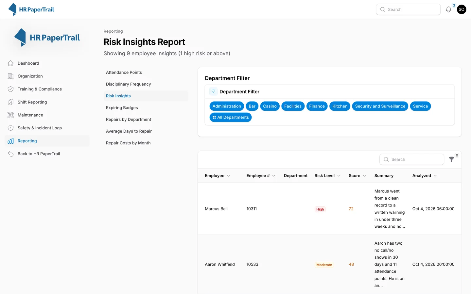The height and width of the screenshot is (294, 471).
Task: Toggle the Security and Surveillance chip
Action: tap(380, 106)
